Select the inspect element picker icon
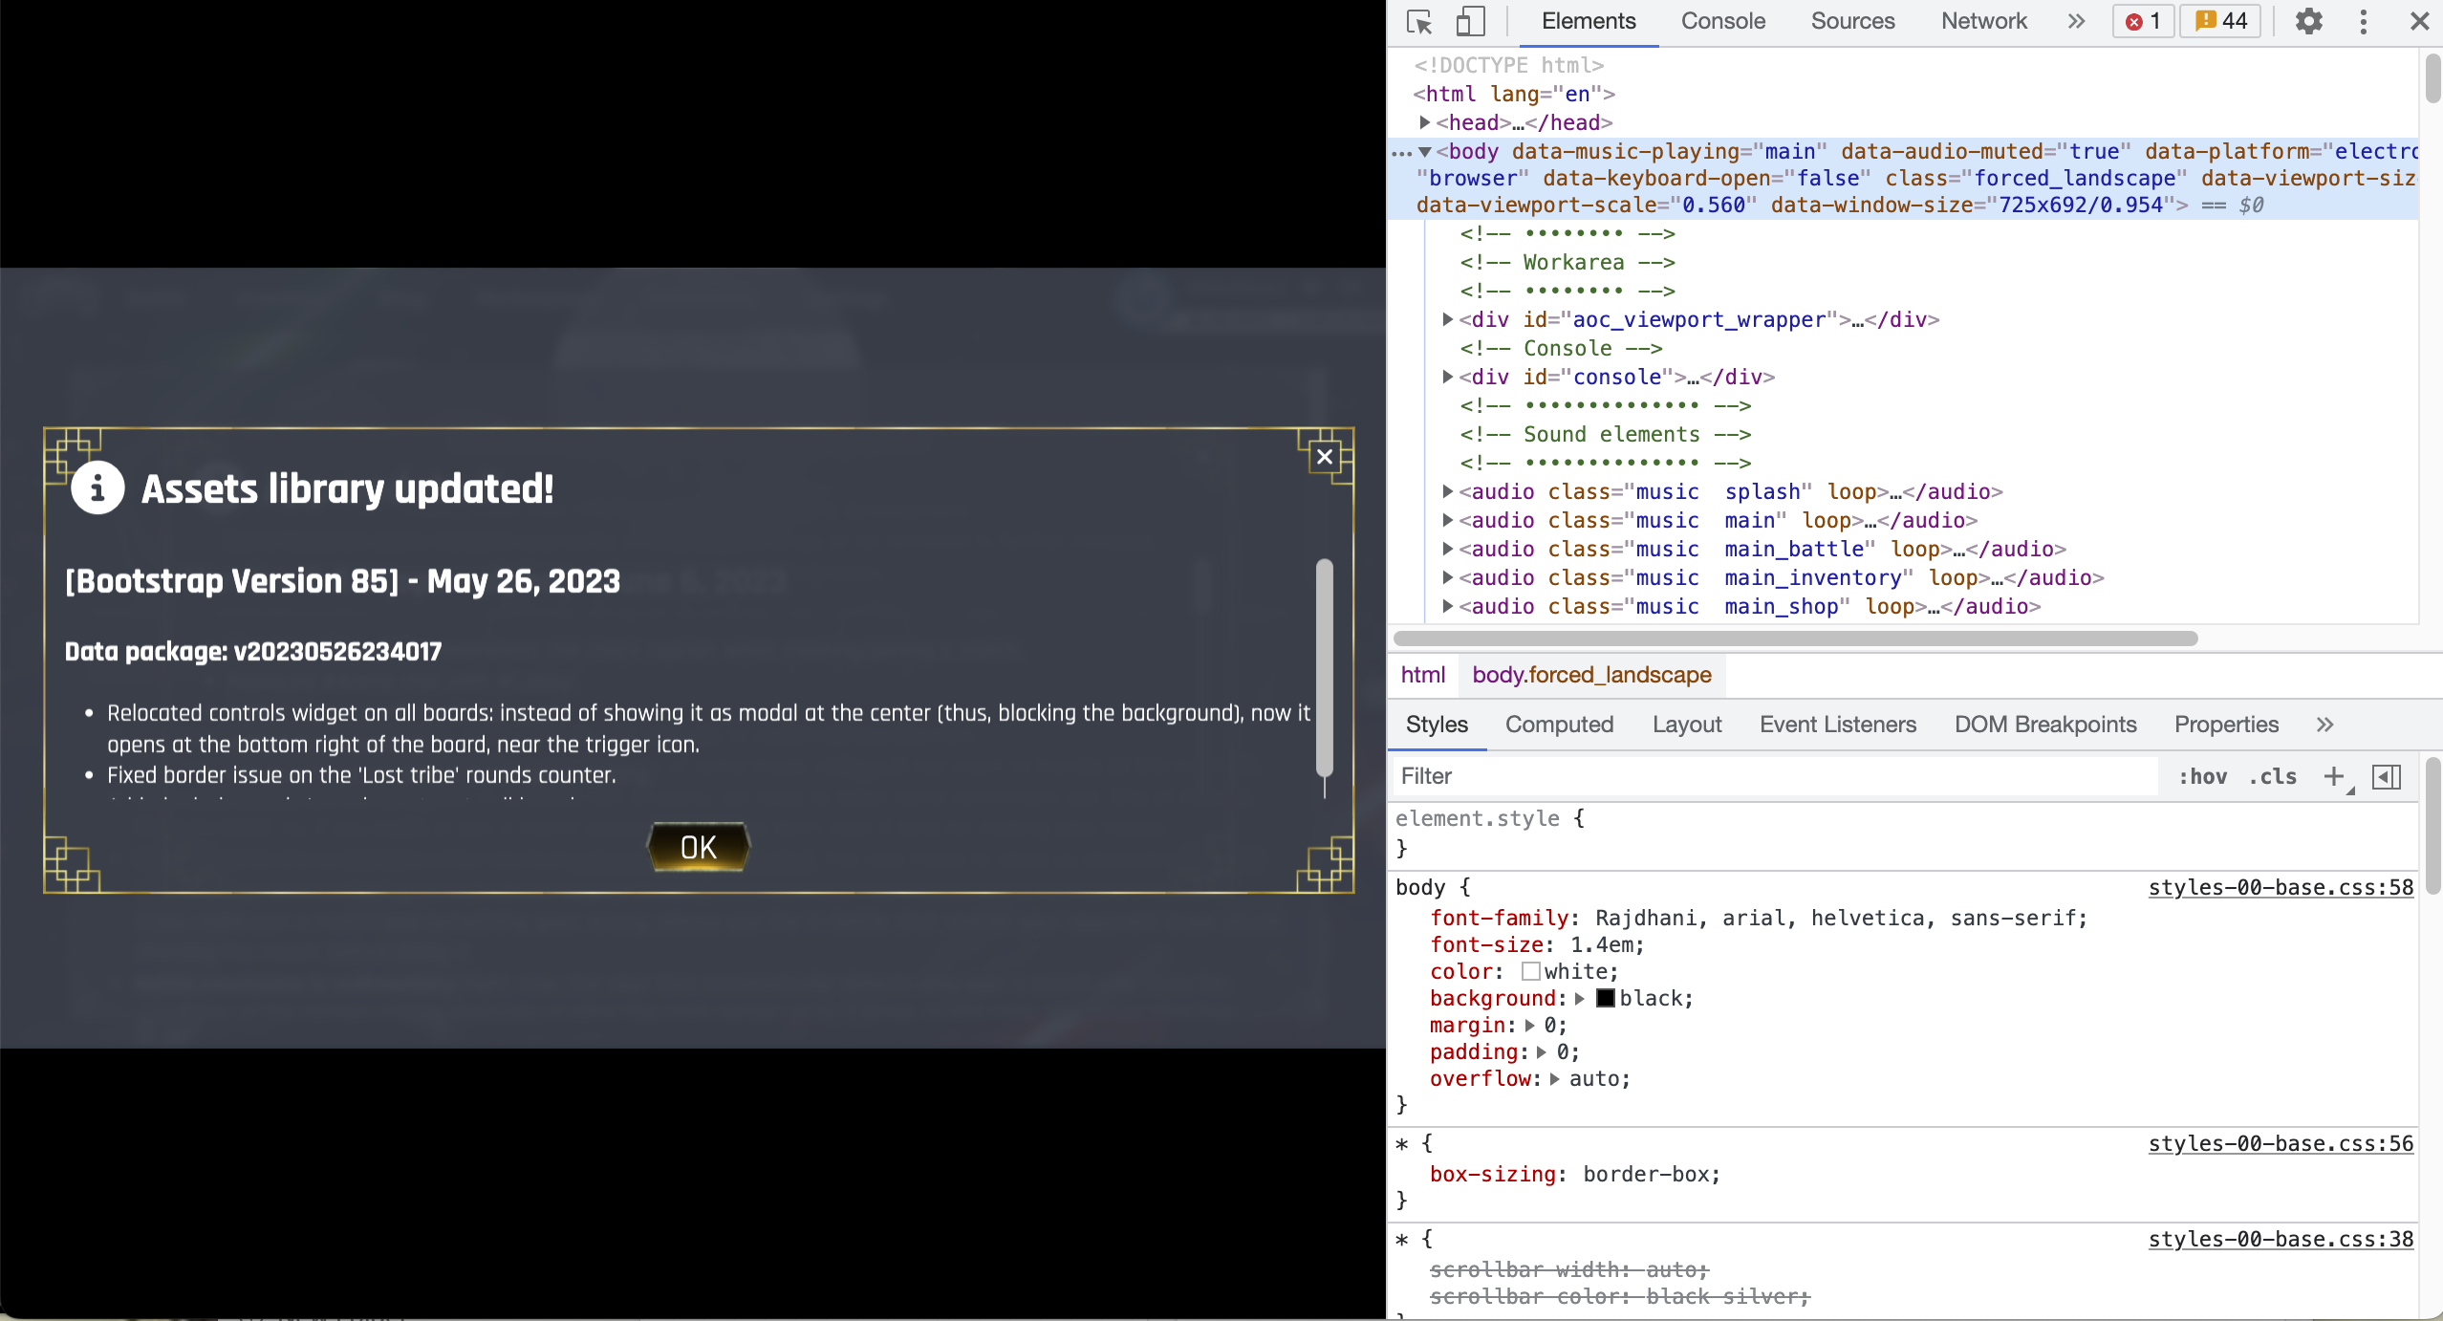The height and width of the screenshot is (1321, 2443). 1419,21
